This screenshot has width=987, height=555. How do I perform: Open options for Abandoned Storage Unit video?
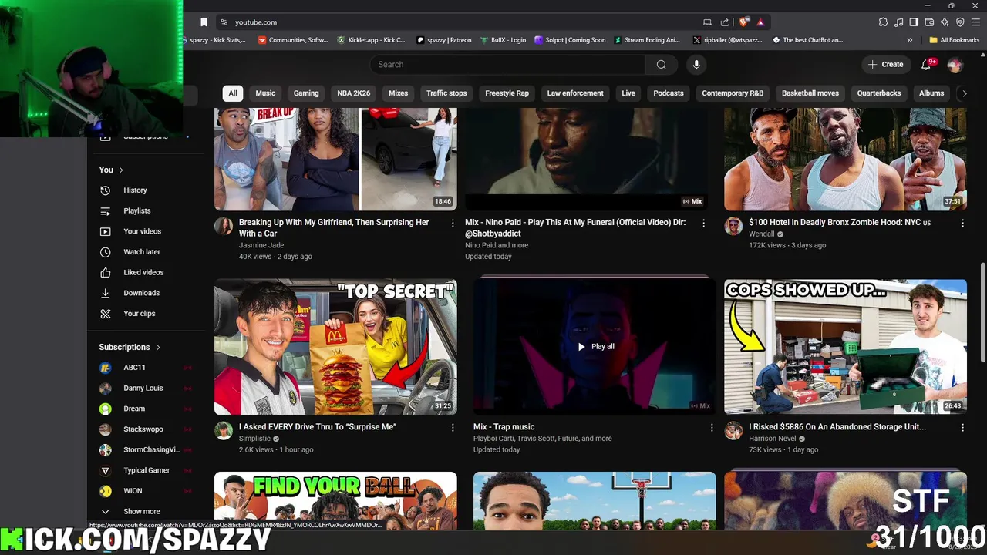(x=962, y=427)
